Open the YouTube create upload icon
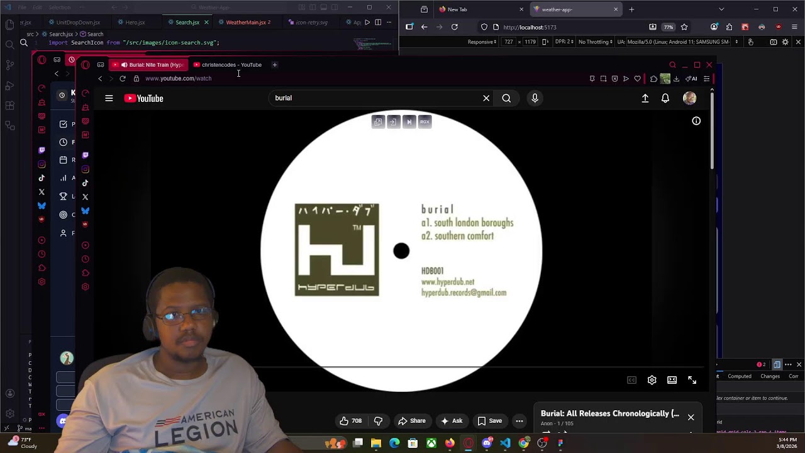805x453 pixels. point(645,98)
